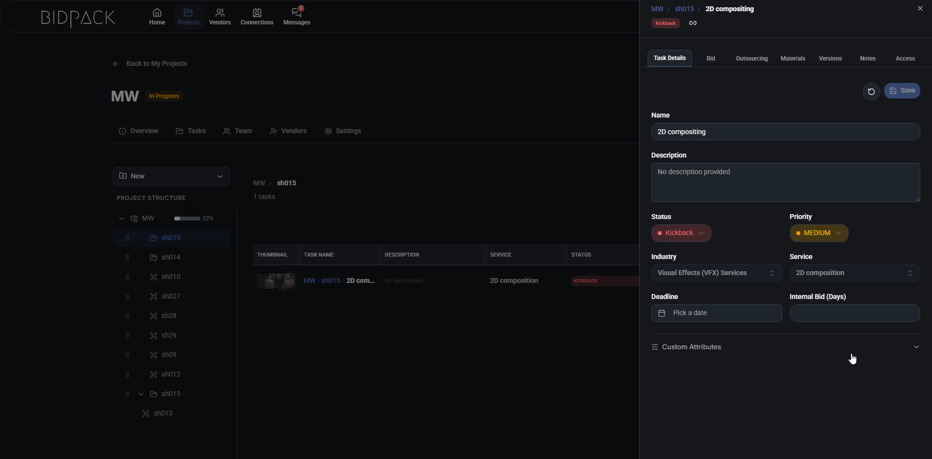Open the Priority MEDIUM dropdown
Screen dimensions: 932x459
point(818,233)
